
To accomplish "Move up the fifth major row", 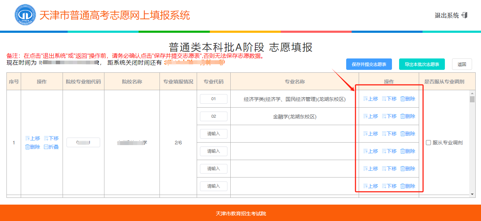I will click(x=370, y=169).
